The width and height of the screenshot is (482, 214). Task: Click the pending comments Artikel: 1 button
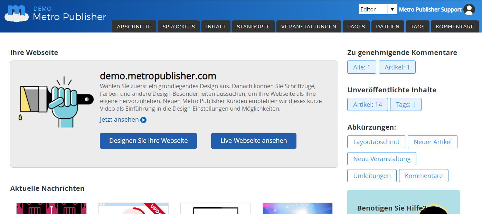[x=397, y=67]
